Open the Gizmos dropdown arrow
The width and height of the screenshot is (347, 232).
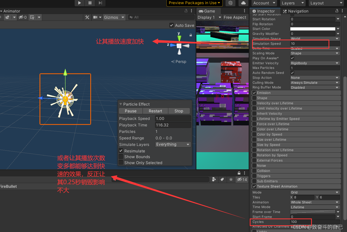[123, 17]
